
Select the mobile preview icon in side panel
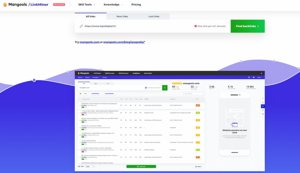tap(263, 106)
